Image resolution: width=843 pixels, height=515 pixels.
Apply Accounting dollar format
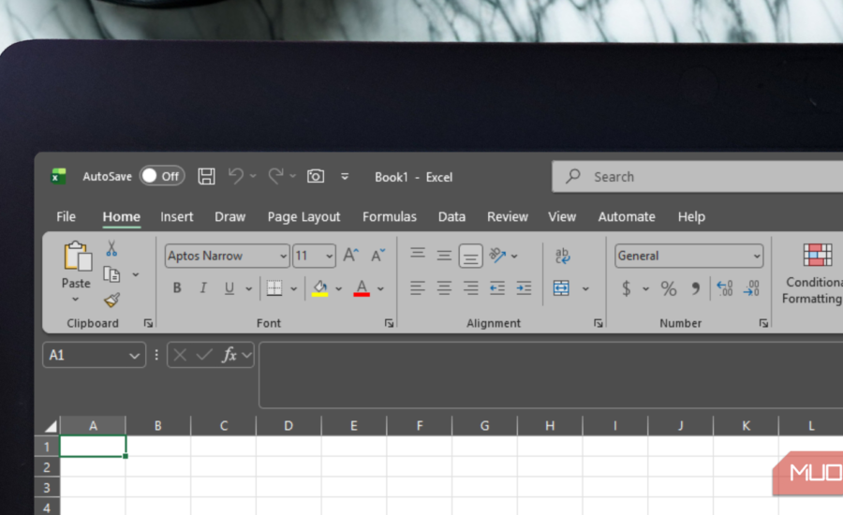pos(627,288)
